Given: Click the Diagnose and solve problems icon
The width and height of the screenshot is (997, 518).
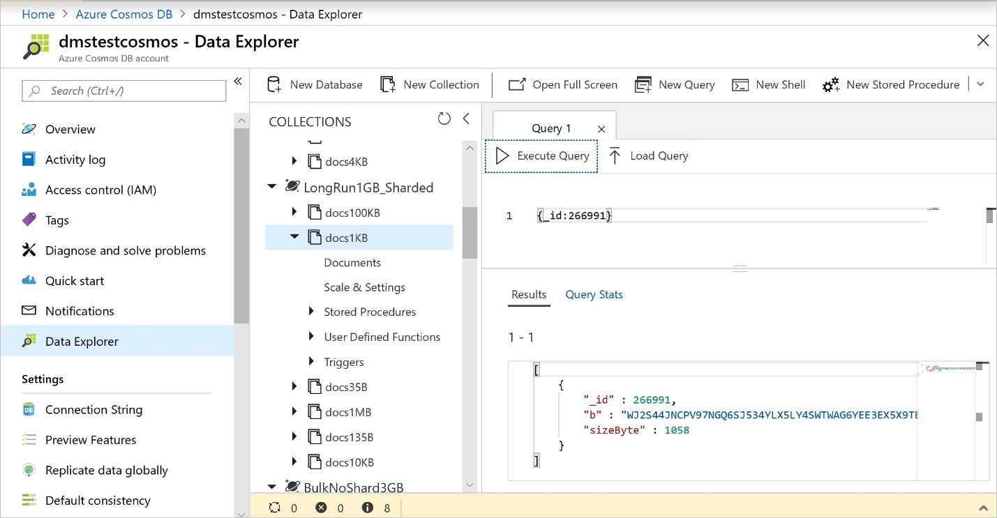Looking at the screenshot, I should pos(29,250).
